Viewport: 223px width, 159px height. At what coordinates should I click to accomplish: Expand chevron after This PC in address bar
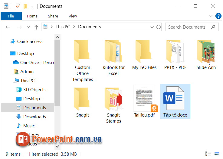(74, 27)
